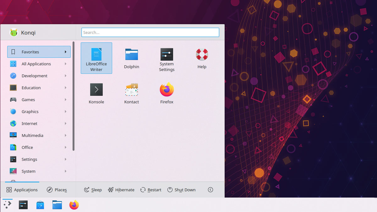Switch to the Places tab
The height and width of the screenshot is (212, 377).
(x=57, y=190)
